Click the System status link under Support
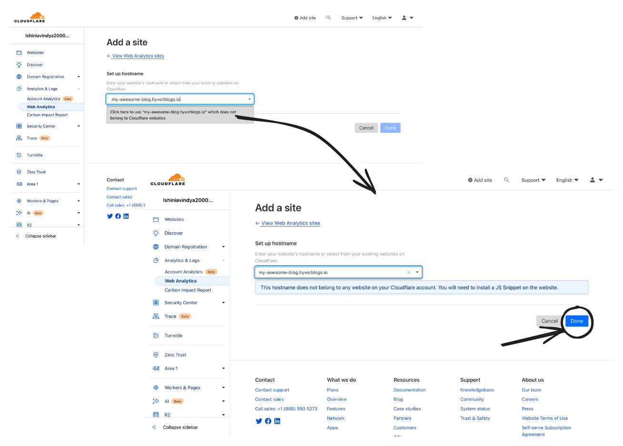Image resolution: width=623 pixels, height=446 pixels. (475, 409)
